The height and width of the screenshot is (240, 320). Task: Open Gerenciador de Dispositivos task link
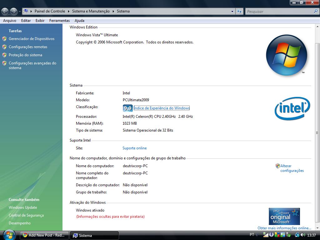(32, 39)
